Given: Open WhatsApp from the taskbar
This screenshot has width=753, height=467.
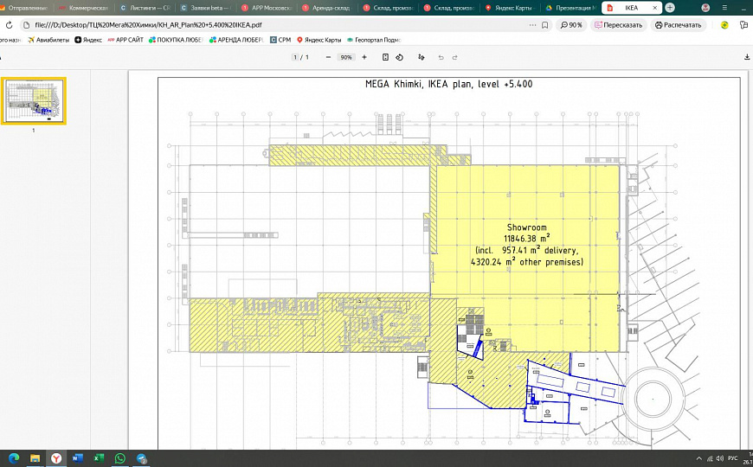Looking at the screenshot, I should pyautogui.click(x=120, y=457).
